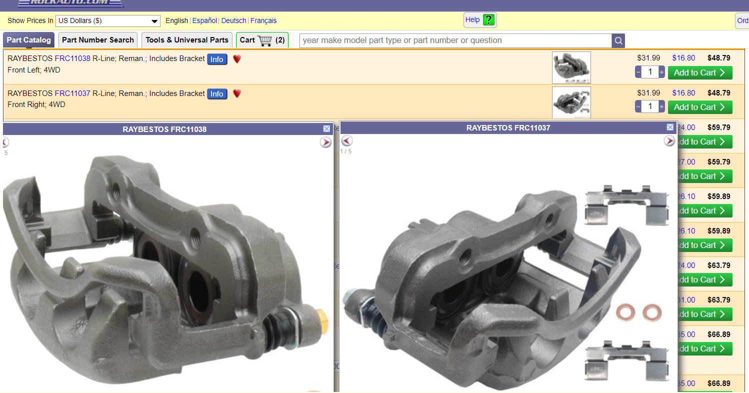
Task: Open the Tools & Universal Parts tab
Action: coord(187,40)
